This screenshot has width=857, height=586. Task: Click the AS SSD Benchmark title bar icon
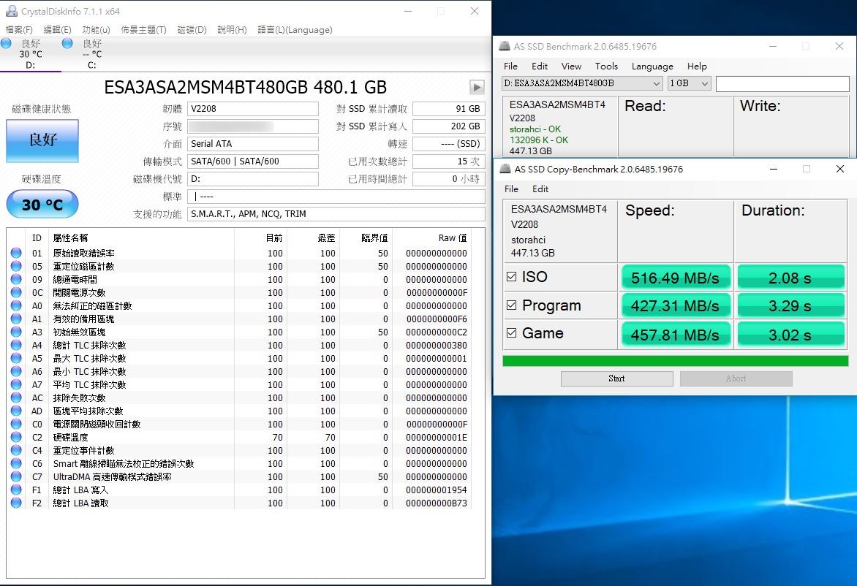pos(505,47)
